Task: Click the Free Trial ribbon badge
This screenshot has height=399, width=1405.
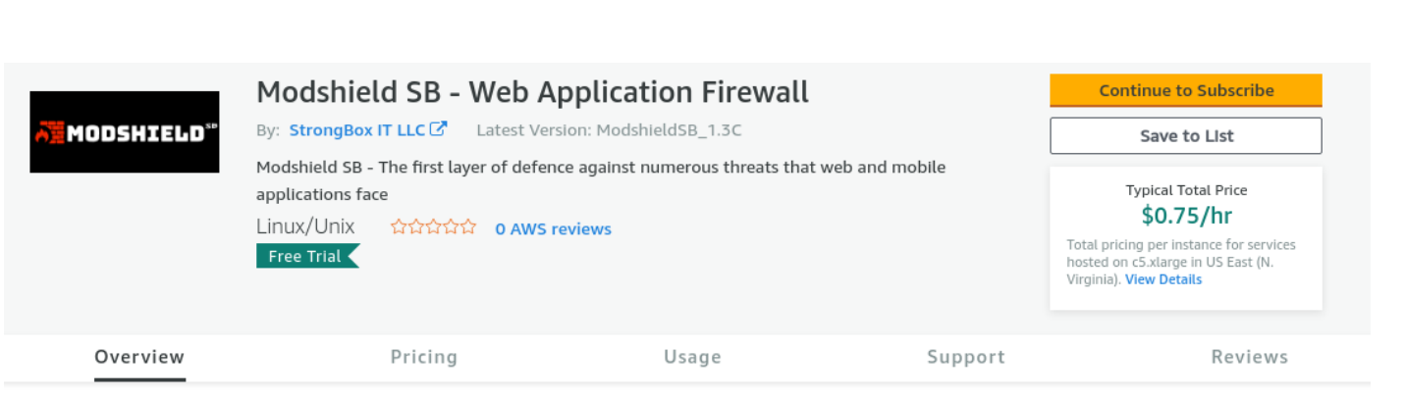Action: point(307,256)
